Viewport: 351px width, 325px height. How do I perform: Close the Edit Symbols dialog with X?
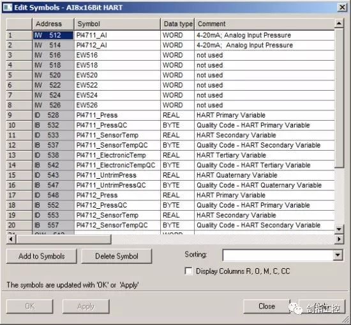coord(342,8)
